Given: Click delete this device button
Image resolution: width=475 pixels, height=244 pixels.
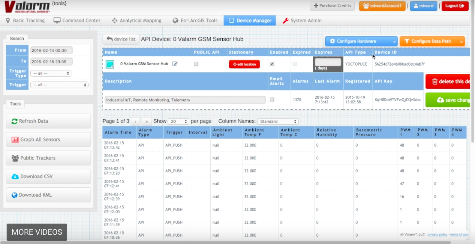Looking at the screenshot, I should [x=448, y=81].
